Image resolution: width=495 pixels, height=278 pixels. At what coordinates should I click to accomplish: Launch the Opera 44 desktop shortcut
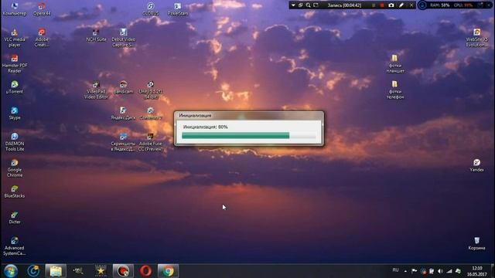42,8
